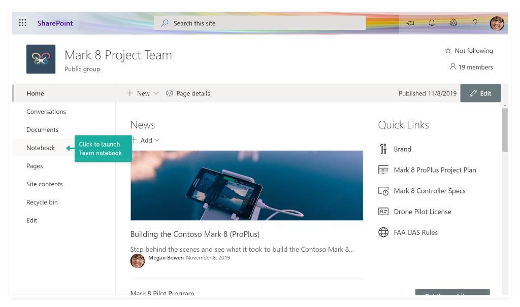Click the FAA UAS Rules globe icon

click(x=383, y=232)
